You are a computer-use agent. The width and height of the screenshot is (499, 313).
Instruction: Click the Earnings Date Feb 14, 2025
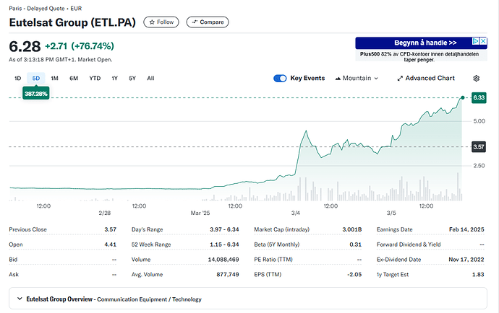[466, 229]
